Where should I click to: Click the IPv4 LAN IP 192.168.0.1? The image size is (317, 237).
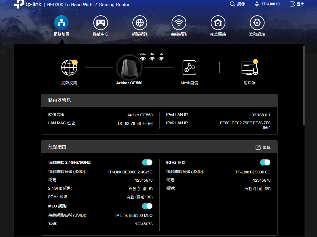[x=260, y=115]
